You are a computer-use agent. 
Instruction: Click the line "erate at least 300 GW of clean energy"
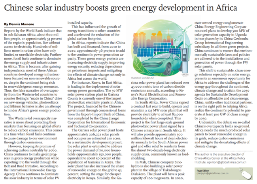point(221,114)
